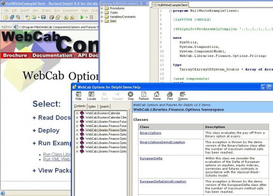
Task: Click the Home icon in the help window
Action: click(157, 96)
